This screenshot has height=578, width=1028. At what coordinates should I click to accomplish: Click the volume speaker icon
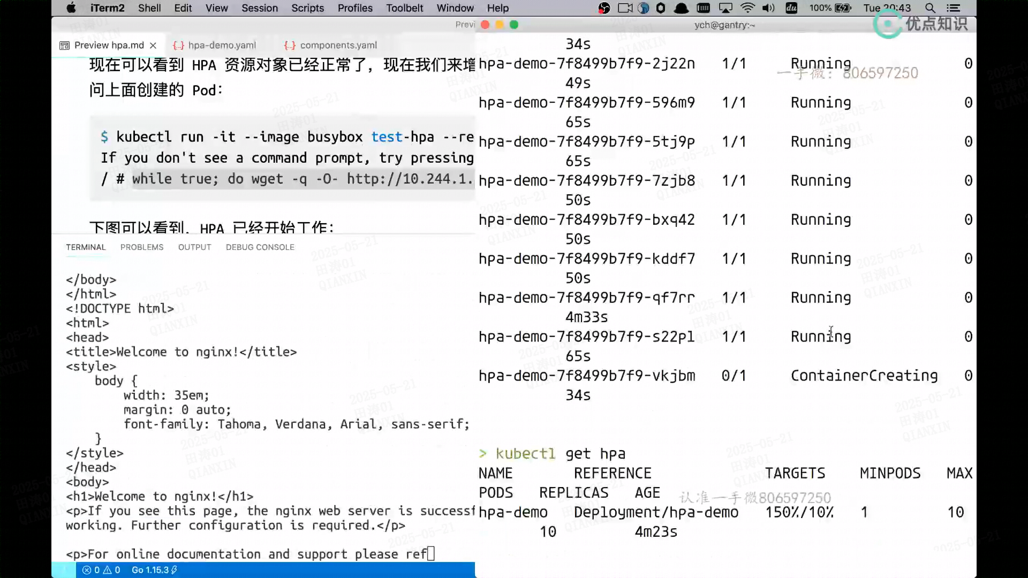[x=768, y=8]
